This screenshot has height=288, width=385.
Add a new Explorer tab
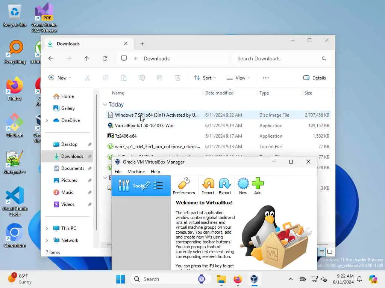(x=142, y=44)
